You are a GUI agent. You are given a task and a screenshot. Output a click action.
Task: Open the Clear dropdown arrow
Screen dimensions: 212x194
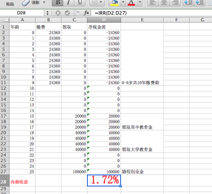click(x=44, y=2)
